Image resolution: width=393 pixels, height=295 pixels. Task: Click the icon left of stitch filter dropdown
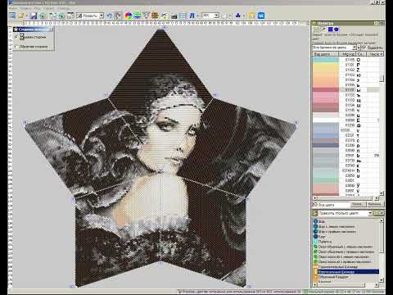click(315, 213)
